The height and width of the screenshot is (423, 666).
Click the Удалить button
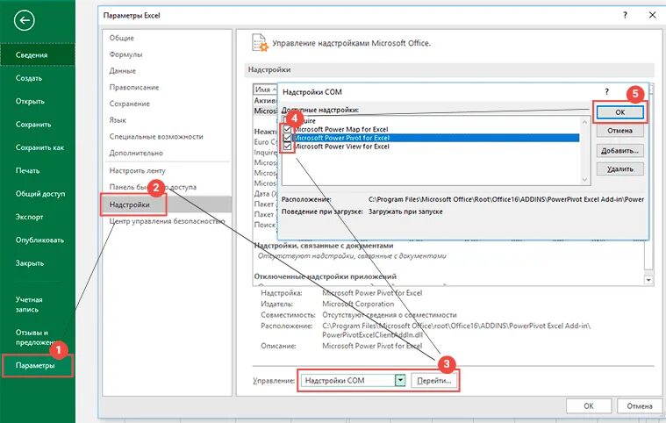(620, 169)
